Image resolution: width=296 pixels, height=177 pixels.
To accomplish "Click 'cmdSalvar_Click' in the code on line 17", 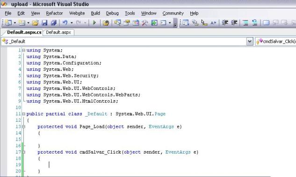I will pyautogui.click(x=101, y=152).
